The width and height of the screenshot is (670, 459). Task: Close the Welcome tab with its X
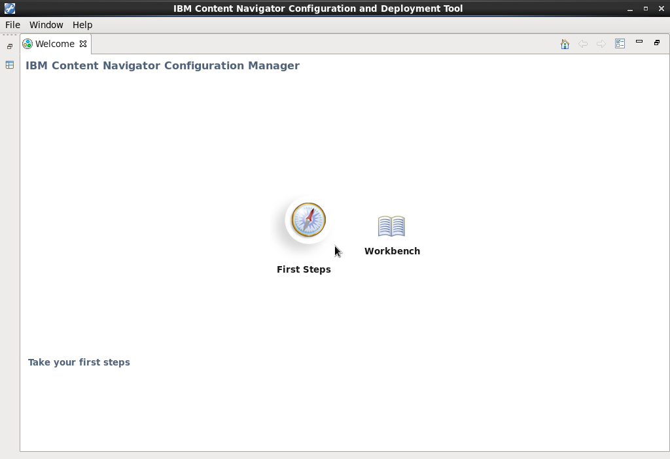(x=83, y=43)
